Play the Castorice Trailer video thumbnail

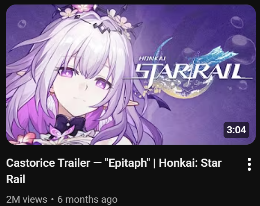click(131, 75)
